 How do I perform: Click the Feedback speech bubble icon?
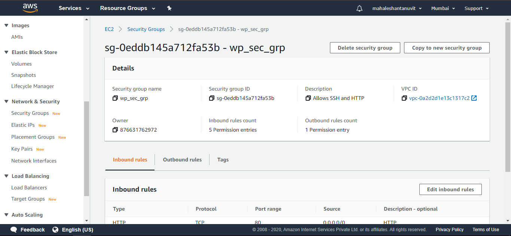(13, 230)
